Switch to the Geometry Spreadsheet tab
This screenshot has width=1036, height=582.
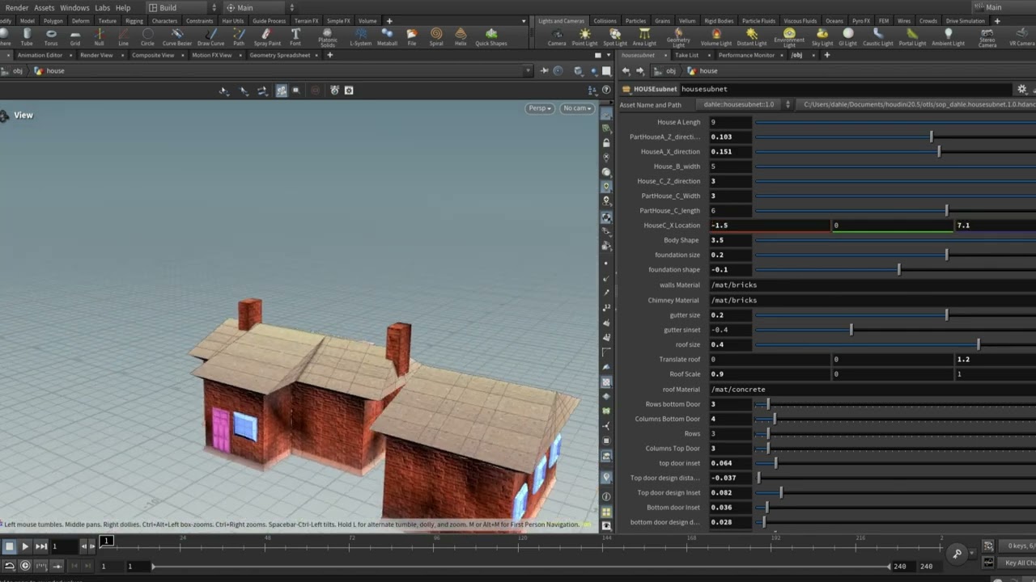(279, 55)
